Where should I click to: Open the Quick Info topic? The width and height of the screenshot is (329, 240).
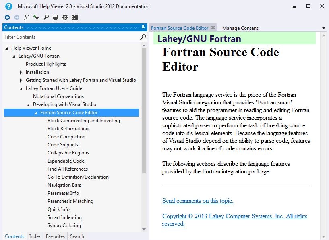point(58,209)
